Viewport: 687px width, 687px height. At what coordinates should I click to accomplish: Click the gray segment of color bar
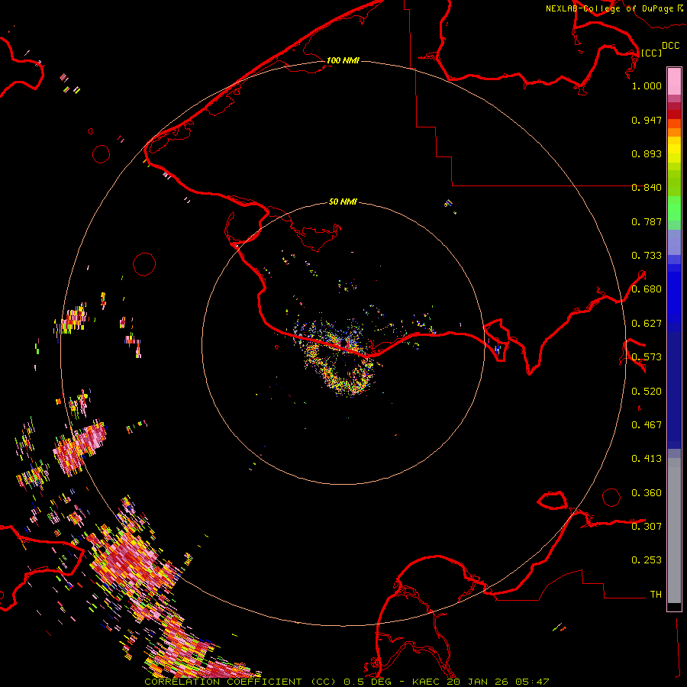tap(674, 531)
